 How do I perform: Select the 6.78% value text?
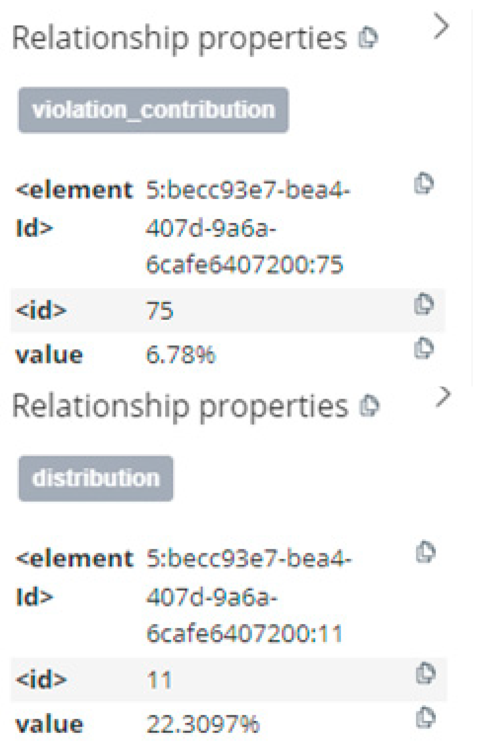(x=181, y=355)
